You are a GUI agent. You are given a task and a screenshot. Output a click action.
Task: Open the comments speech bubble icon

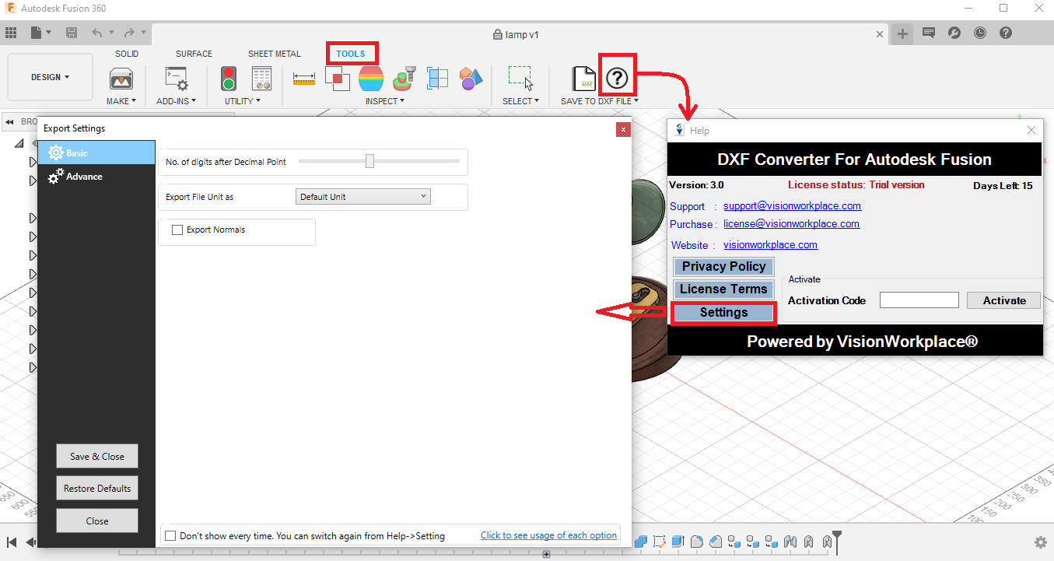(928, 33)
